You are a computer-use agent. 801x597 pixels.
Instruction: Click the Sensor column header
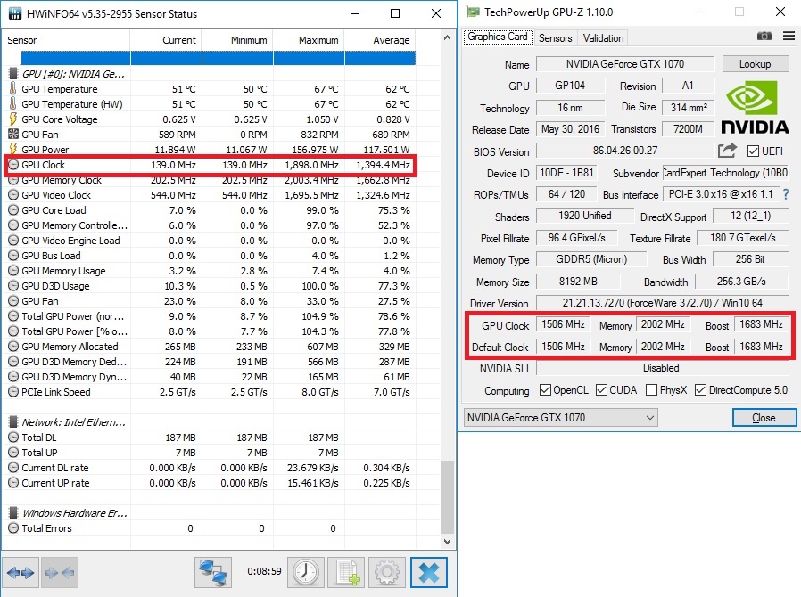tap(66, 40)
